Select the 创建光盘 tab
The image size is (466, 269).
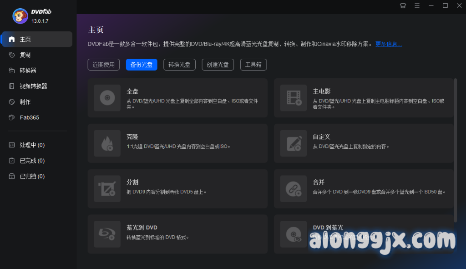click(x=218, y=65)
